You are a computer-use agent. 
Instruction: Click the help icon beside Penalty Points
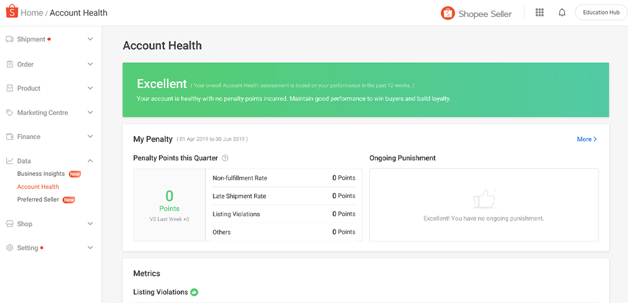pos(225,158)
